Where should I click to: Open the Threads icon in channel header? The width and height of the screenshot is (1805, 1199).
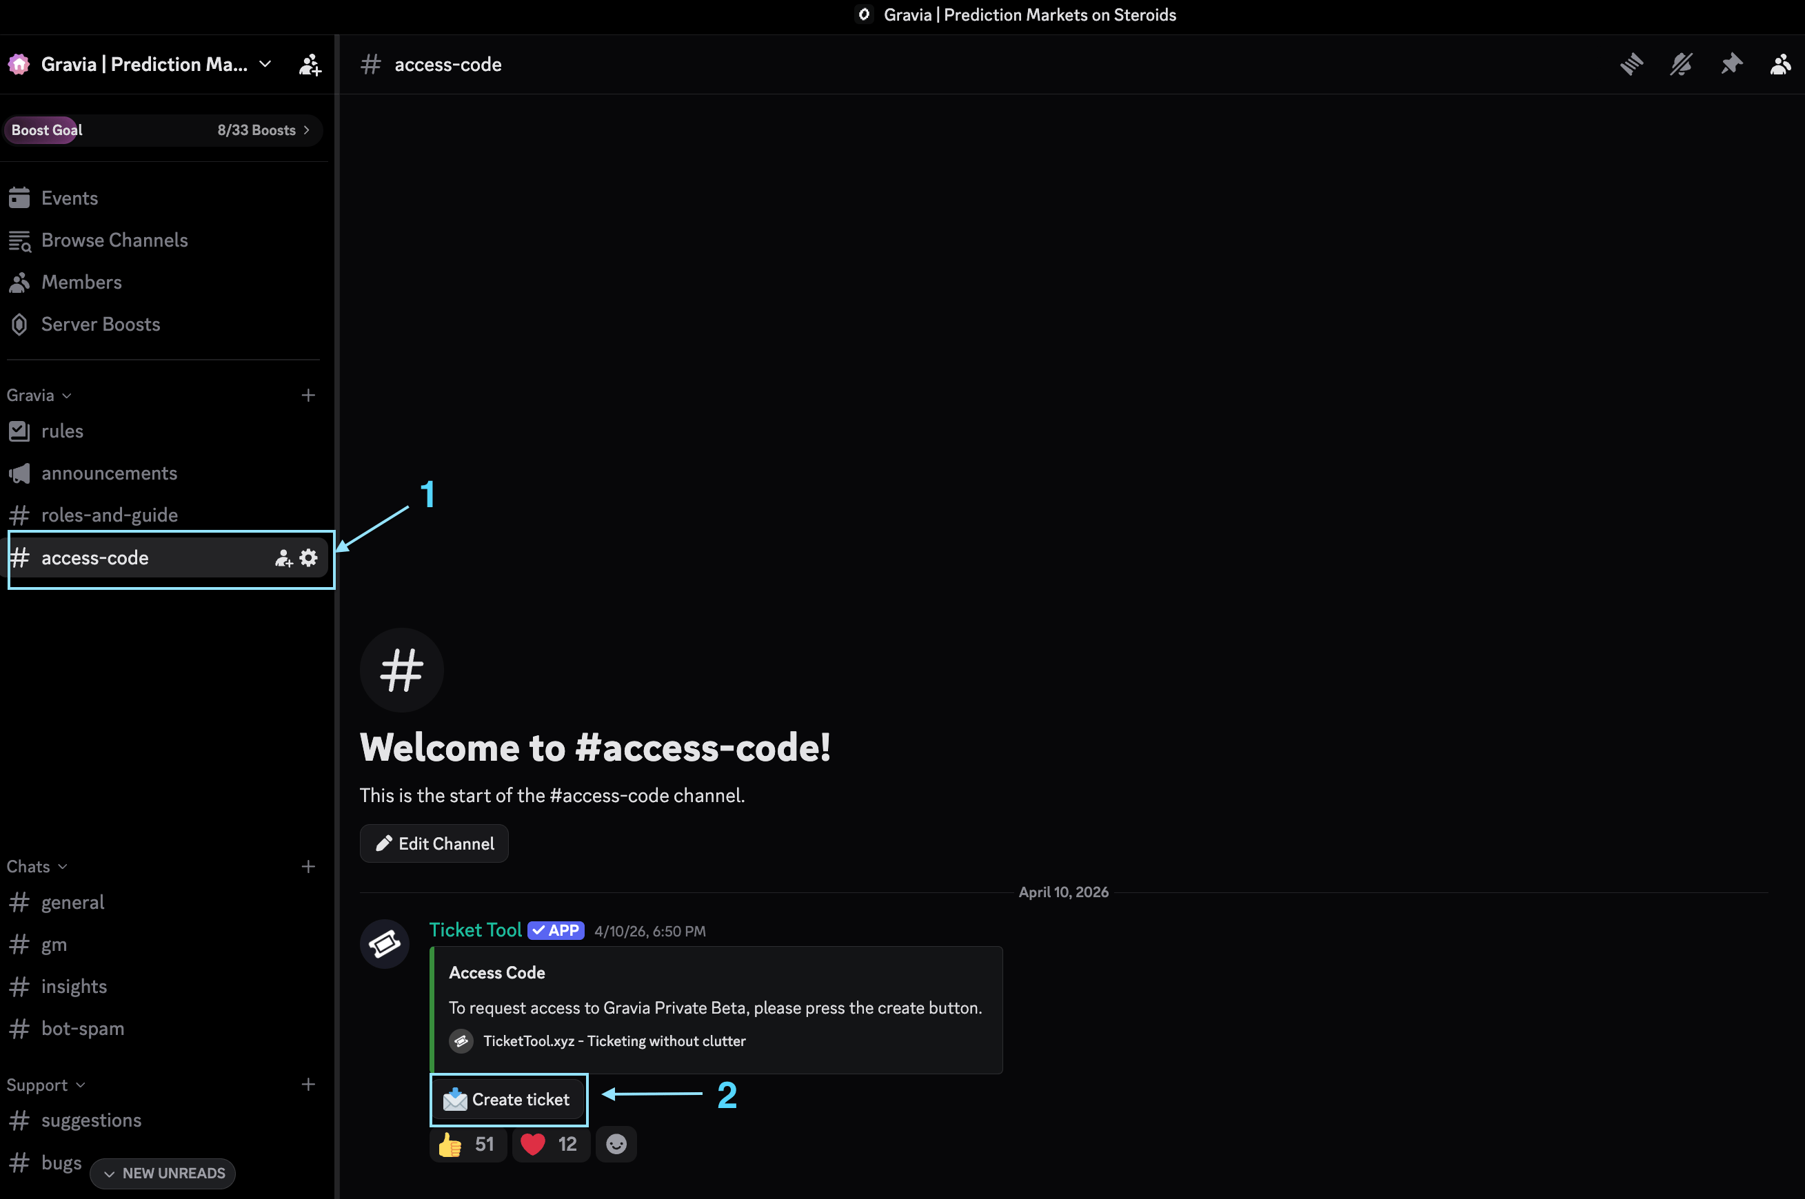1631,64
